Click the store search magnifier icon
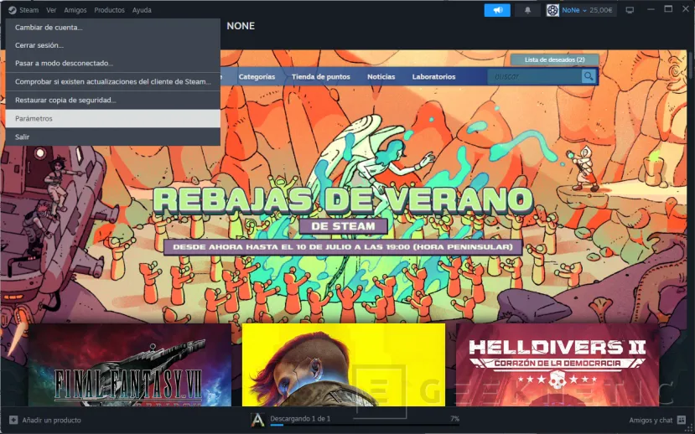 [x=589, y=76]
